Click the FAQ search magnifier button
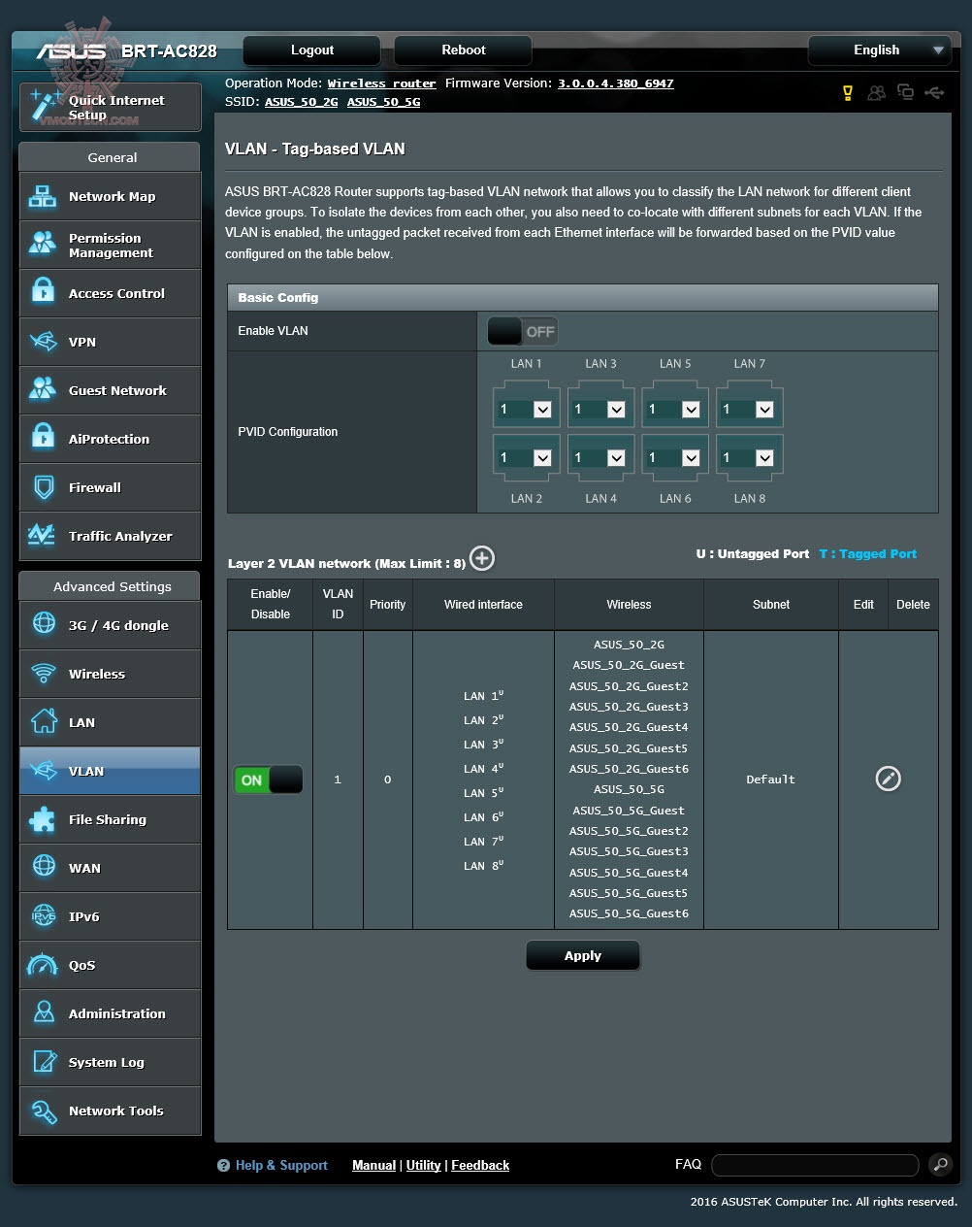Screen dimensions: 972x1227 point(940,1165)
